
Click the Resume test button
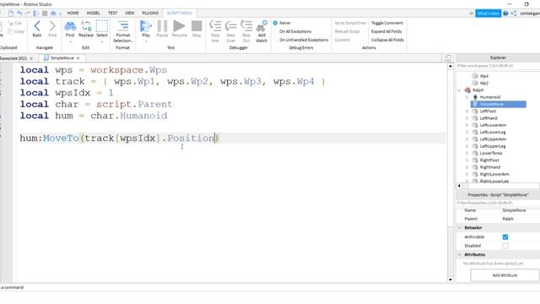point(179,26)
